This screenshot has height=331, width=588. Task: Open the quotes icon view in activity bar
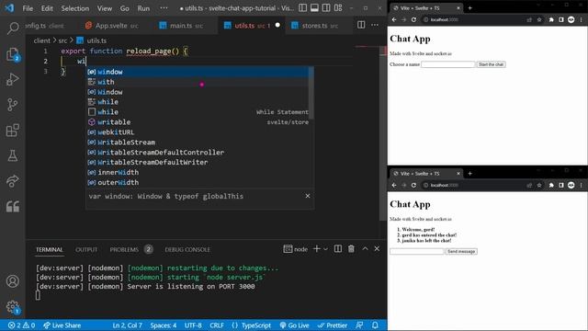(13, 206)
